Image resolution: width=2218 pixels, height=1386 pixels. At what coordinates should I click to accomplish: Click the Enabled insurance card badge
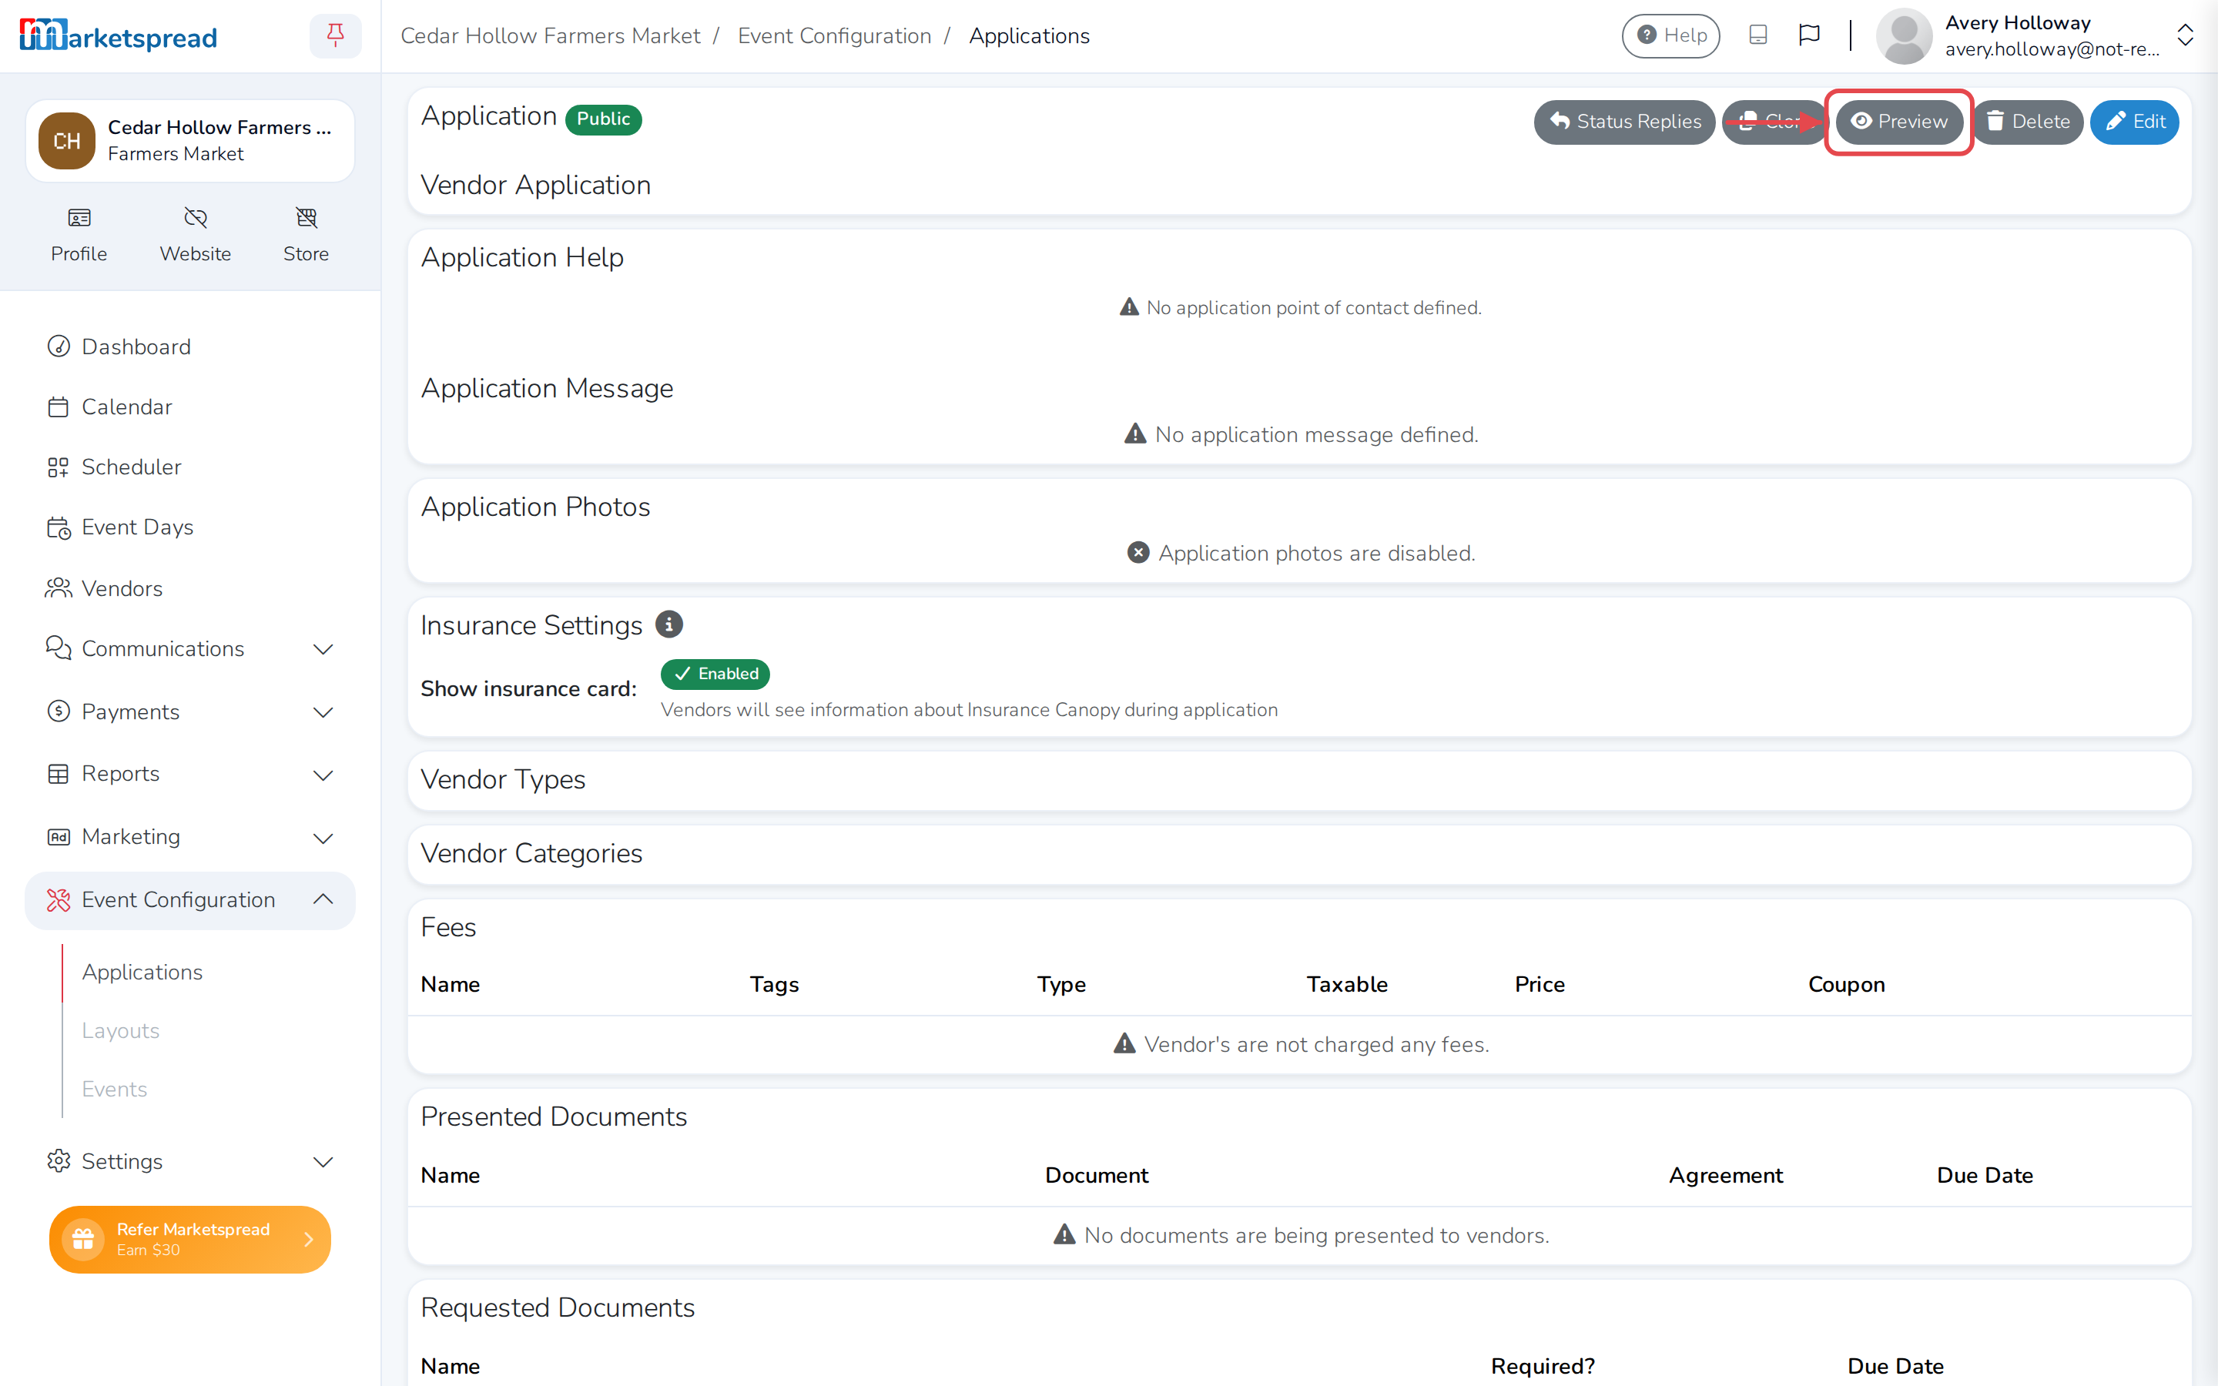click(715, 674)
